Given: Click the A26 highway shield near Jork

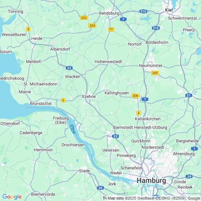Looking at the screenshot, I should click(100, 188).
